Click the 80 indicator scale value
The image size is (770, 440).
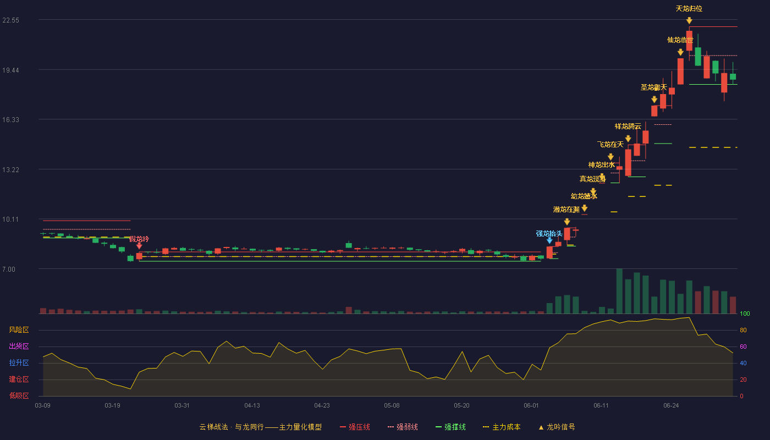click(743, 331)
